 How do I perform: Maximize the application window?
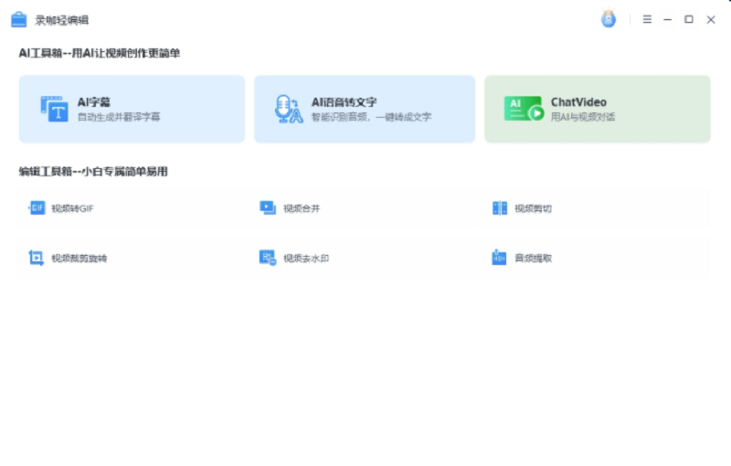pyautogui.click(x=689, y=19)
